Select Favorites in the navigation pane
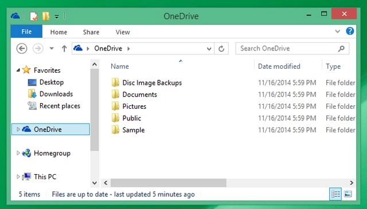 tap(47, 70)
